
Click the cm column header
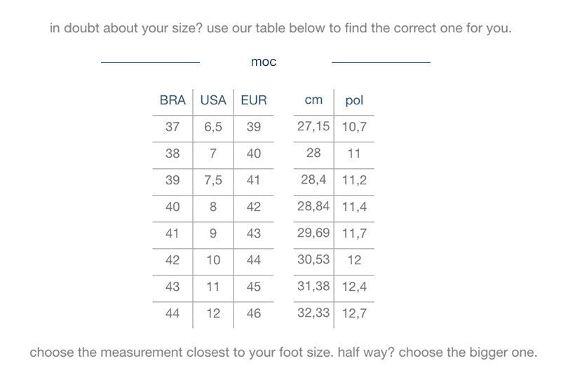pos(313,100)
